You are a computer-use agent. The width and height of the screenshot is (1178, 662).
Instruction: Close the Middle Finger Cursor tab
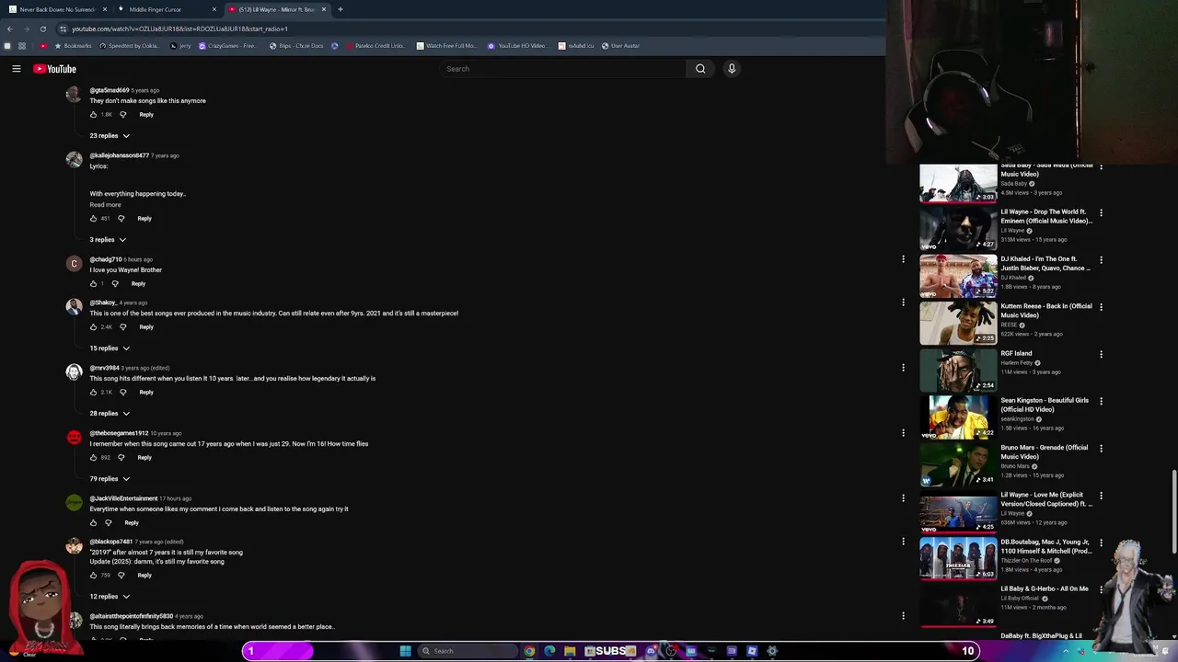tap(214, 9)
